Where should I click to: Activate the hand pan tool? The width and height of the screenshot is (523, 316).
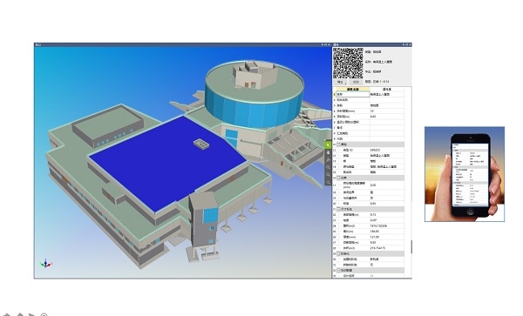point(328,152)
